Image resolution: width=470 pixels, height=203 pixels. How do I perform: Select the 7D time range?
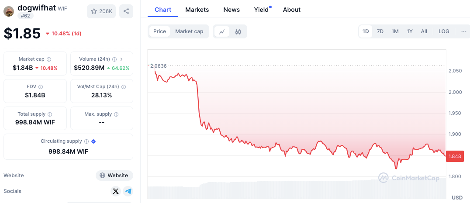(380, 31)
